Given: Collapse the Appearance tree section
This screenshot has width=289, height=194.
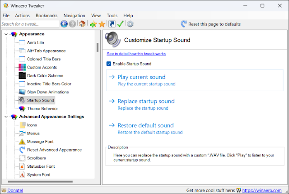Looking at the screenshot, I should click(x=6, y=34).
